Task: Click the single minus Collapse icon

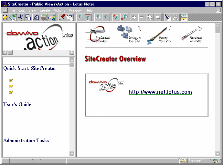Action: point(142,17)
